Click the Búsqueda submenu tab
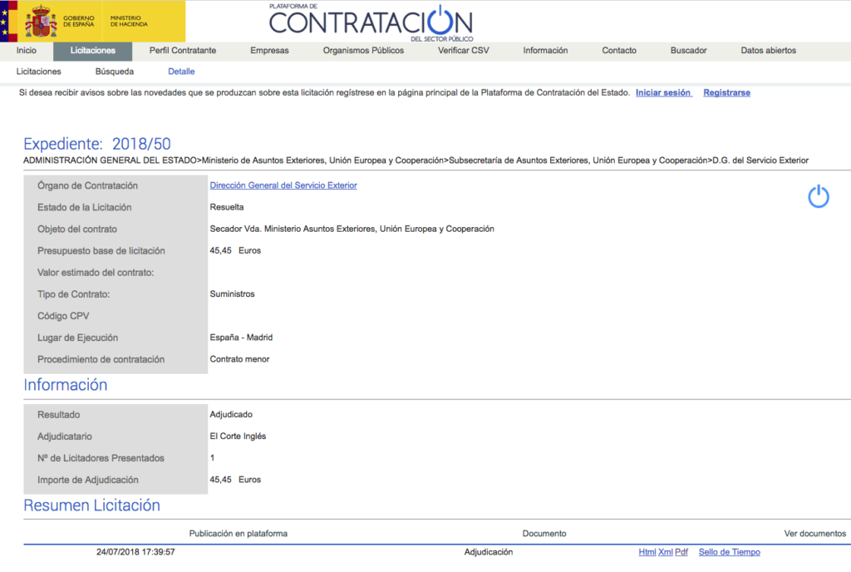 tap(115, 71)
